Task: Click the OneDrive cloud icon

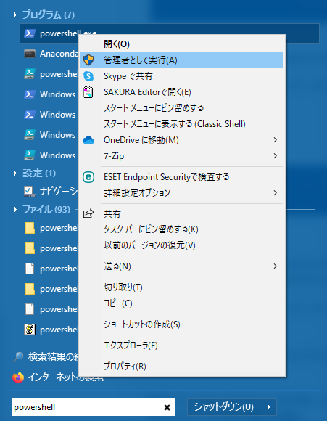Action: [88, 140]
